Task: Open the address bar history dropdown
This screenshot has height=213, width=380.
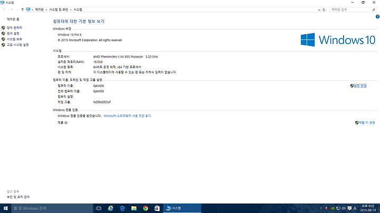Action: (x=319, y=9)
